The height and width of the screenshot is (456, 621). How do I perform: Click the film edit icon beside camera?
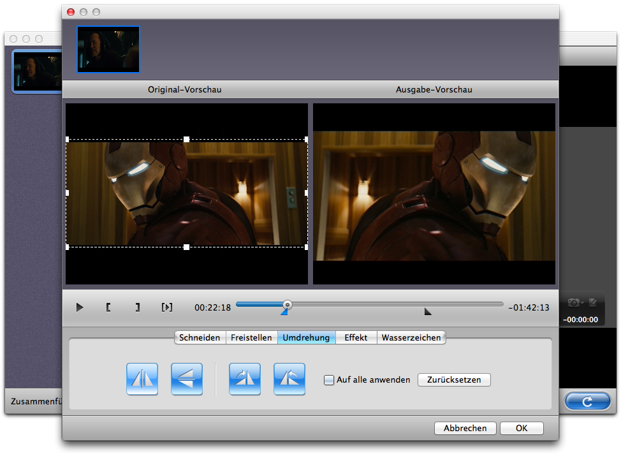pos(593,302)
